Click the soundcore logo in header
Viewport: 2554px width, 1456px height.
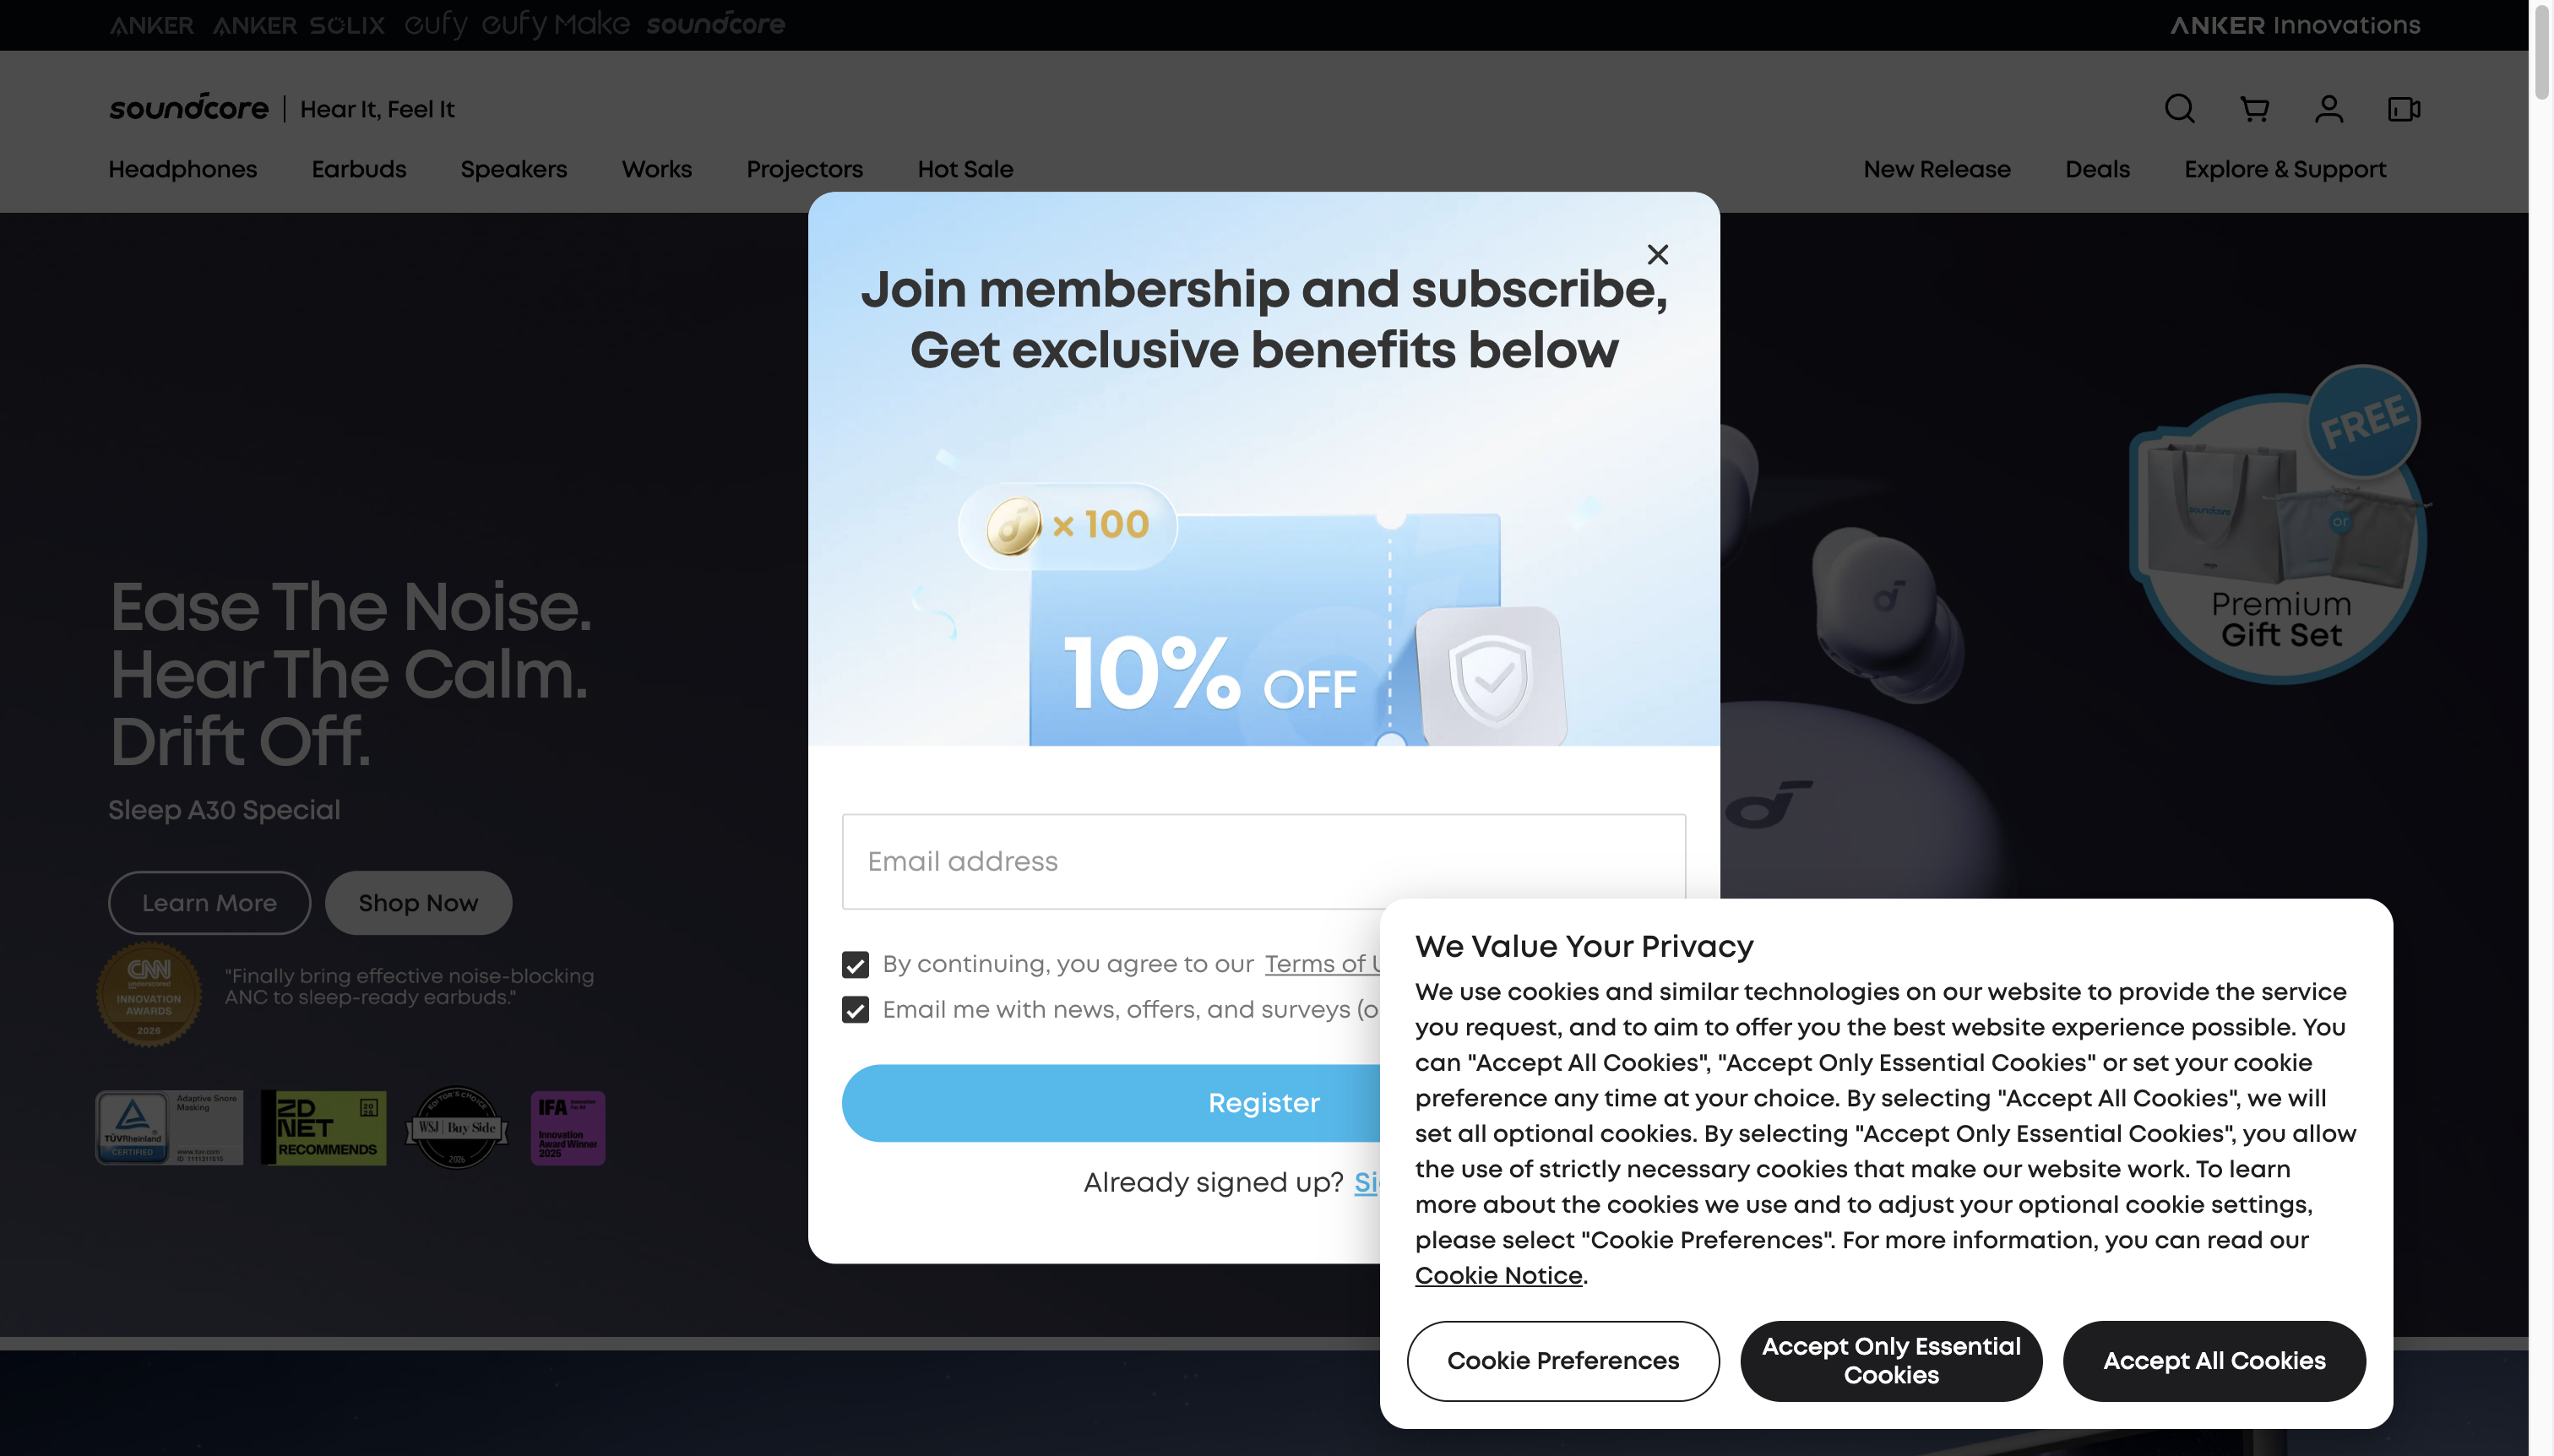point(189,108)
